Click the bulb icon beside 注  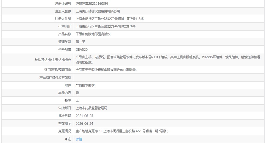[x=66, y=139]
